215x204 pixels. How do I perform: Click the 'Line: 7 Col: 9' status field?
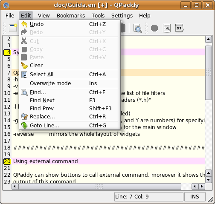(x=149, y=197)
